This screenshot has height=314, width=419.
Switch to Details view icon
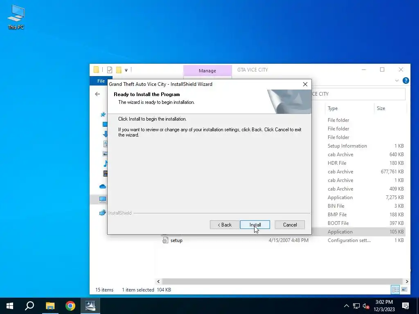(395, 290)
